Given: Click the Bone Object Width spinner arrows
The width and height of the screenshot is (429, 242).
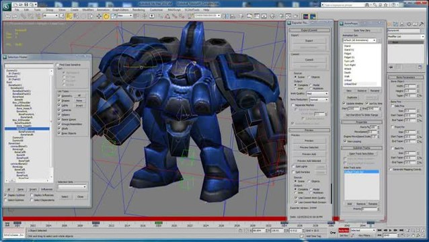Looking at the screenshot, I should [x=418, y=86].
